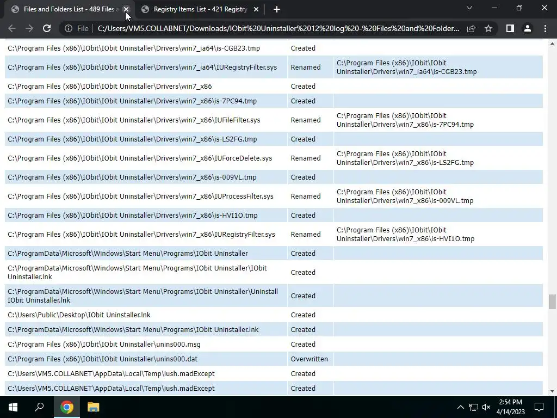Click the scrollbar up arrow
The height and width of the screenshot is (418, 557).
(x=552, y=44)
